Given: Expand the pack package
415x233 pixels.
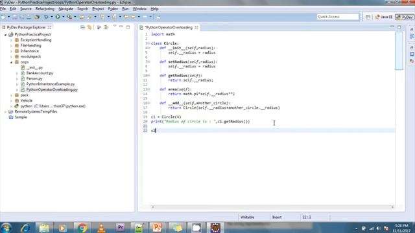Looking at the screenshot, I should point(12,95).
